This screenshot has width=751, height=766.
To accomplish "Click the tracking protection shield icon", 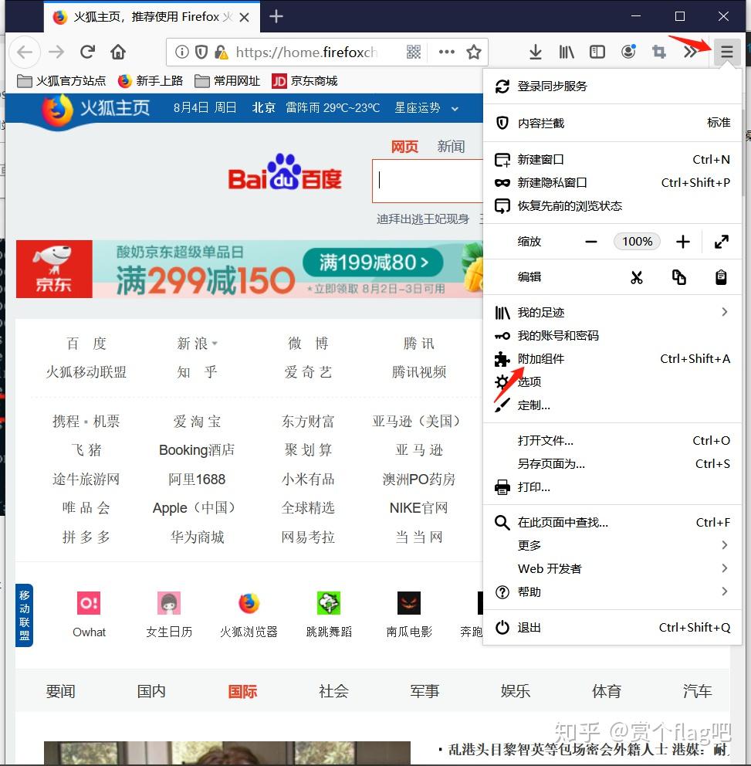I will tap(201, 52).
